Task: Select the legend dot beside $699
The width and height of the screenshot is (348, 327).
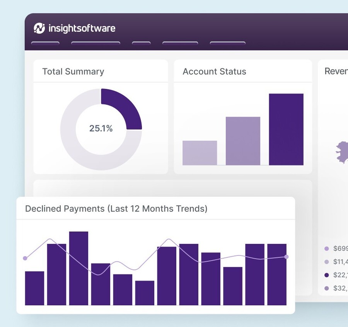Action: coord(326,249)
